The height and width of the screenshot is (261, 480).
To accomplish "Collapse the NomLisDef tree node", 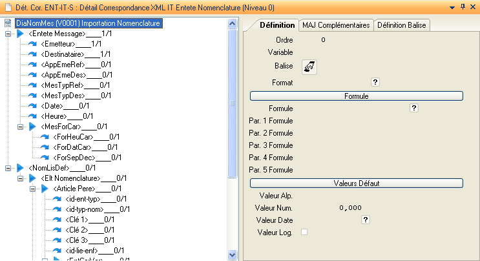I will coord(8,167).
